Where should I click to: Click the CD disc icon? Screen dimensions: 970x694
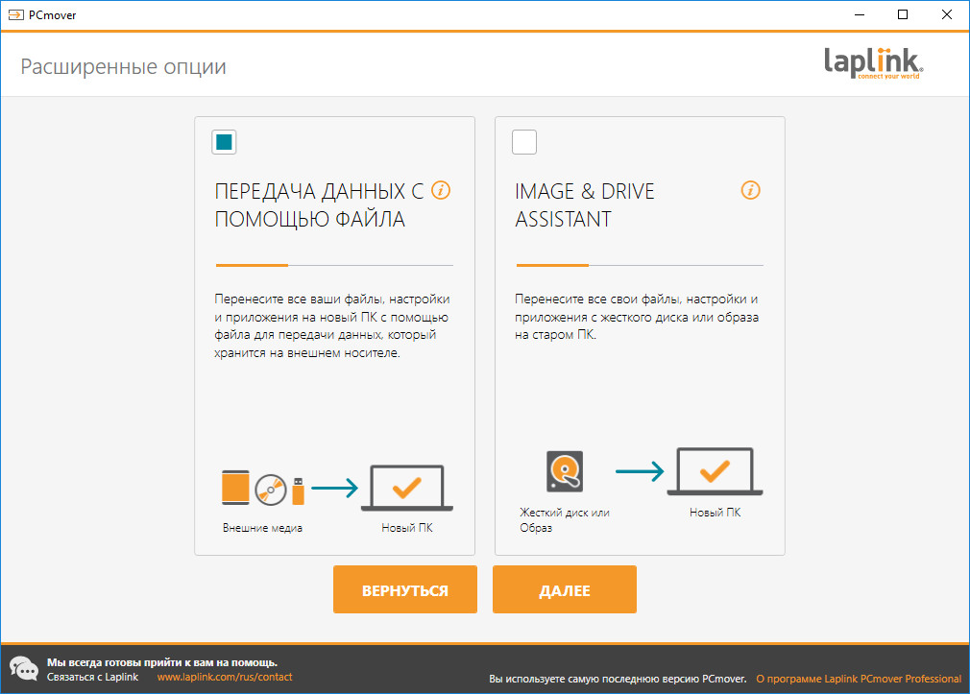[x=271, y=490]
